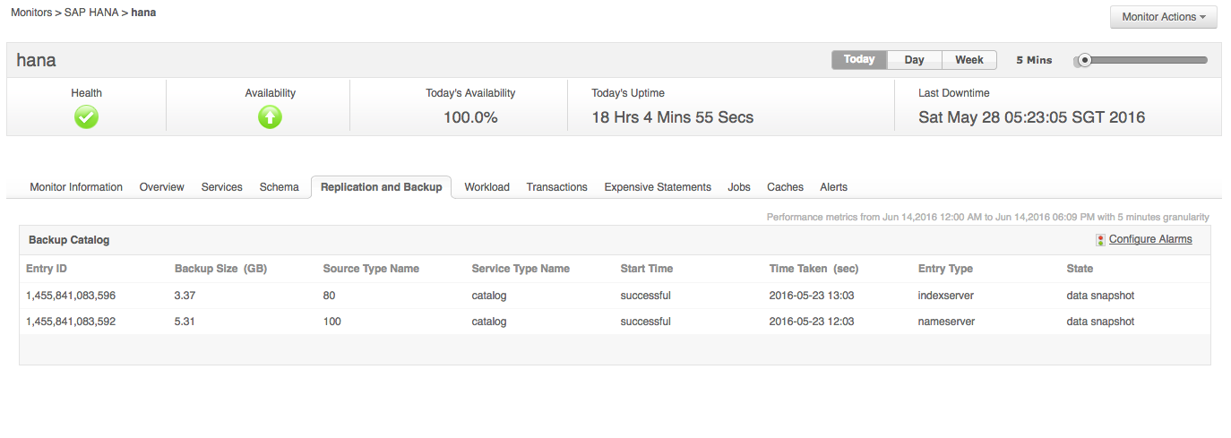
Task: Go to SAP HANA breadcrumb link
Action: (x=90, y=13)
